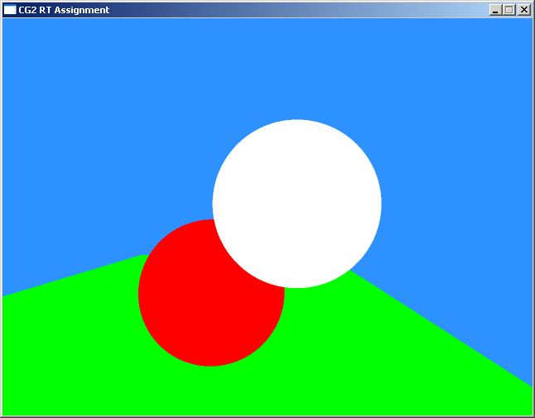Click the window icon in the title bar

(10, 10)
